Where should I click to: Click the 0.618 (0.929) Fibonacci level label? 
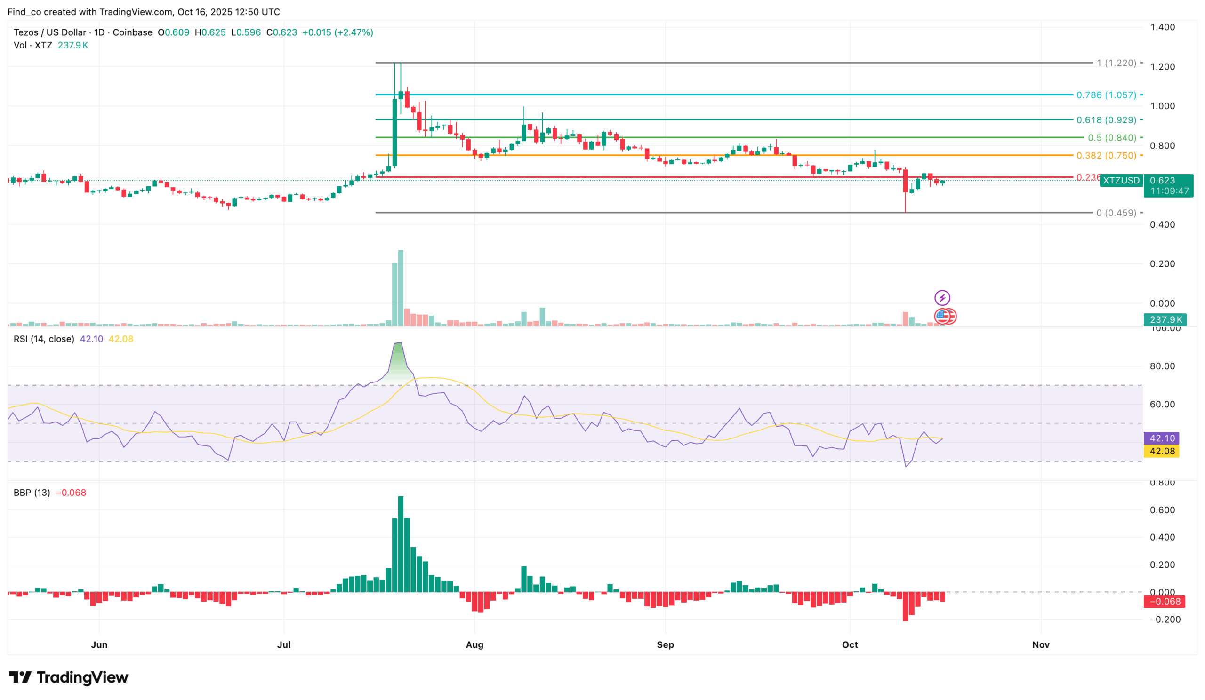(x=1106, y=120)
